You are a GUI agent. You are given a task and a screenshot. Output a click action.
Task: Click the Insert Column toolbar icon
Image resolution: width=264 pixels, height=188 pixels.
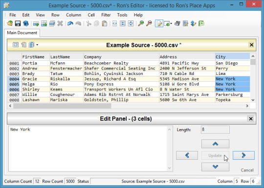(44, 23)
